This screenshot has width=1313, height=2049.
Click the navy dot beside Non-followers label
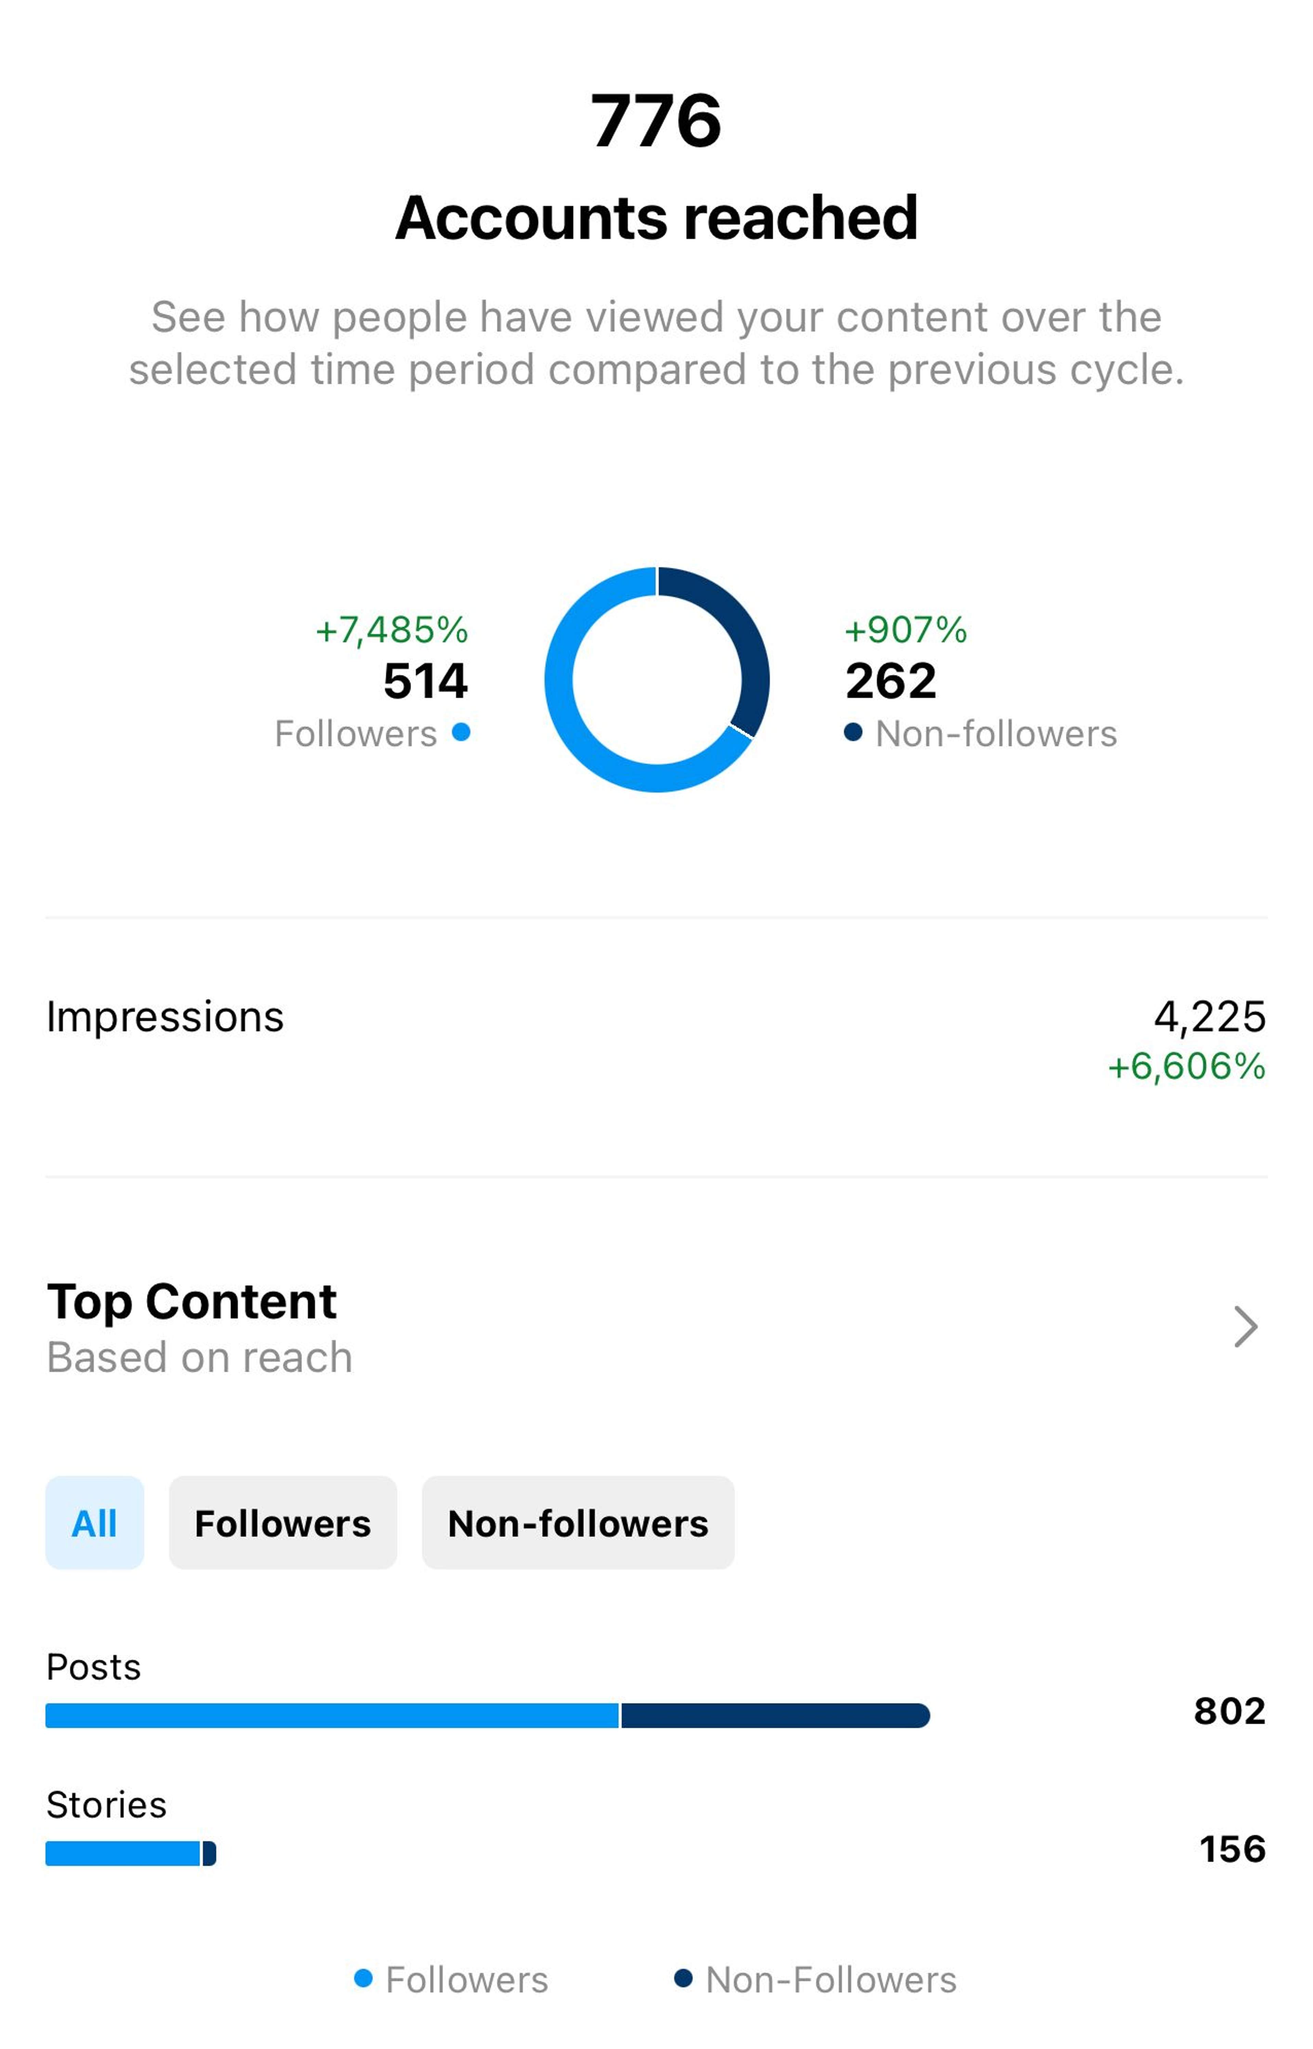pyautogui.click(x=853, y=732)
